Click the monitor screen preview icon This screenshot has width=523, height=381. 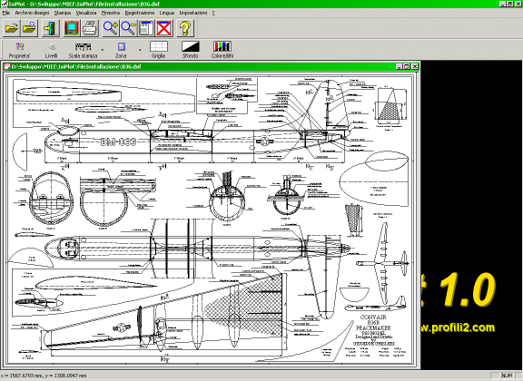[72, 28]
